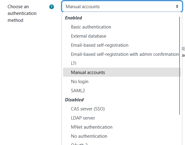Select the partially visible OAuth 2 option

79,143
